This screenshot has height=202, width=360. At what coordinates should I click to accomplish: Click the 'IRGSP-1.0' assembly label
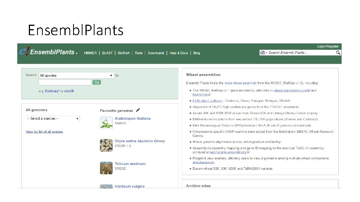click(123, 146)
